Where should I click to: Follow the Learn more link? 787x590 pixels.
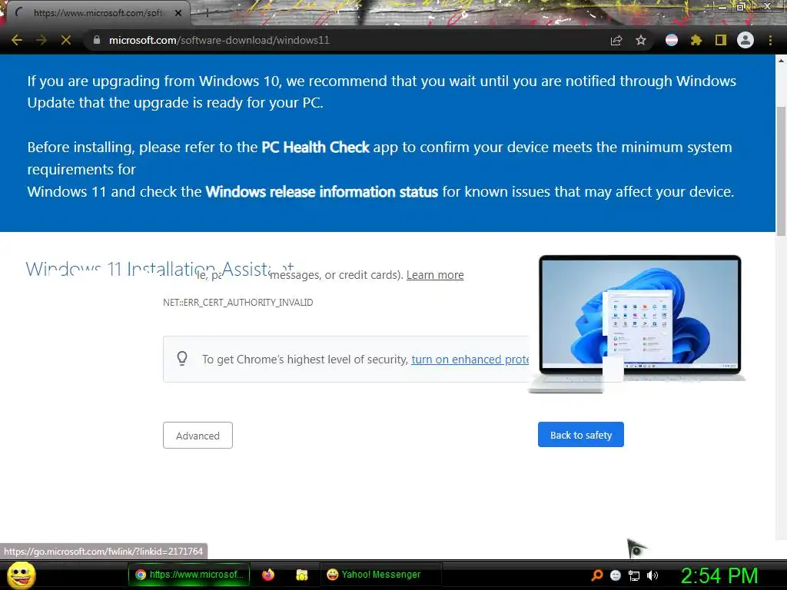(435, 275)
